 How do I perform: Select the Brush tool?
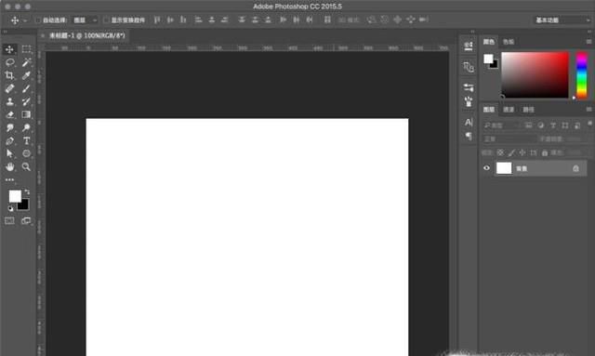pos(26,88)
